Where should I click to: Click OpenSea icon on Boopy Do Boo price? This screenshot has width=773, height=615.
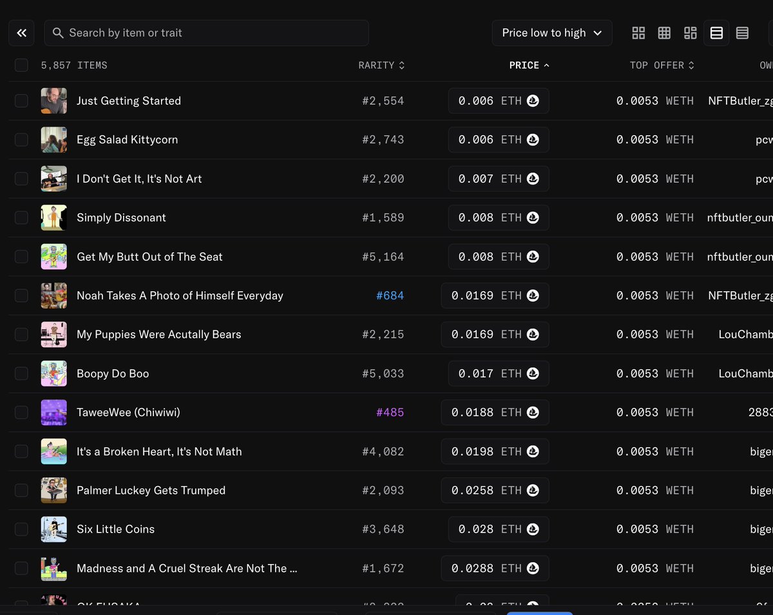[533, 374]
